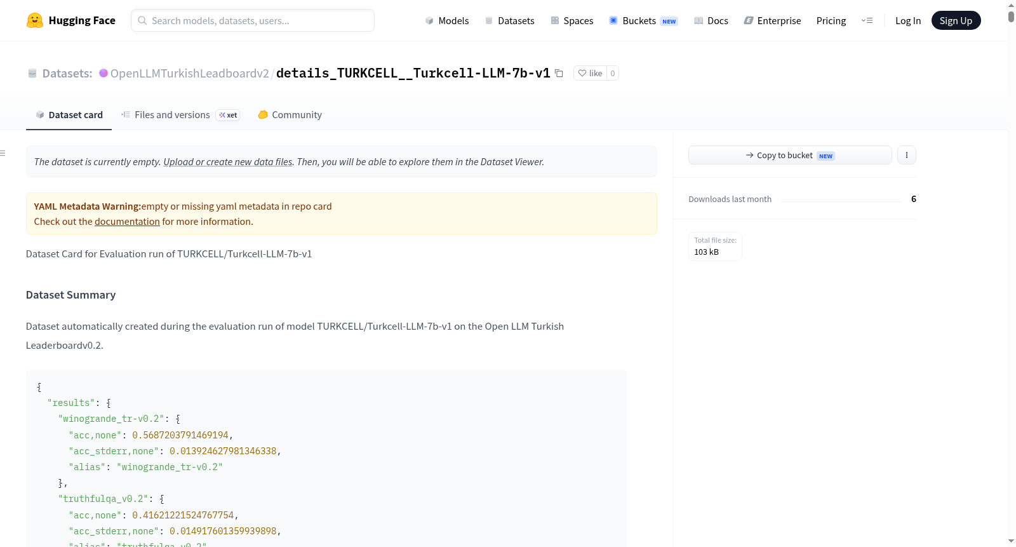Open the Spaces nav item
Screen dimensions: 1016x547
click(571, 20)
